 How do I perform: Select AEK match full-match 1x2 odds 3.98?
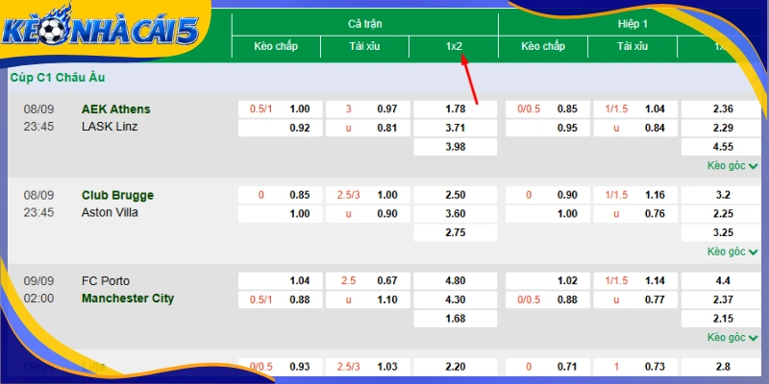[x=455, y=147]
